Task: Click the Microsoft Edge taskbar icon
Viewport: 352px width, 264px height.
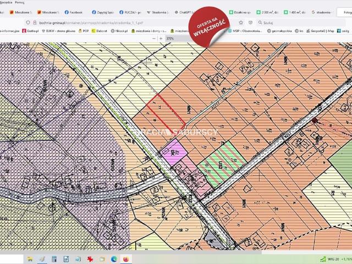Action: 114,257
